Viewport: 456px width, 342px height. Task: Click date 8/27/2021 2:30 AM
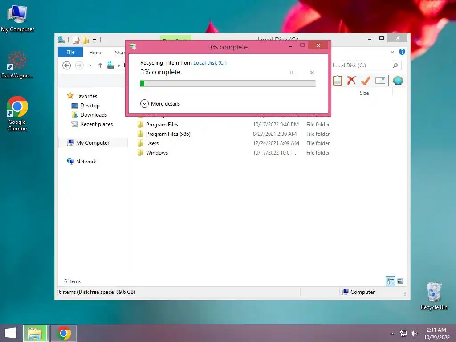(x=274, y=134)
